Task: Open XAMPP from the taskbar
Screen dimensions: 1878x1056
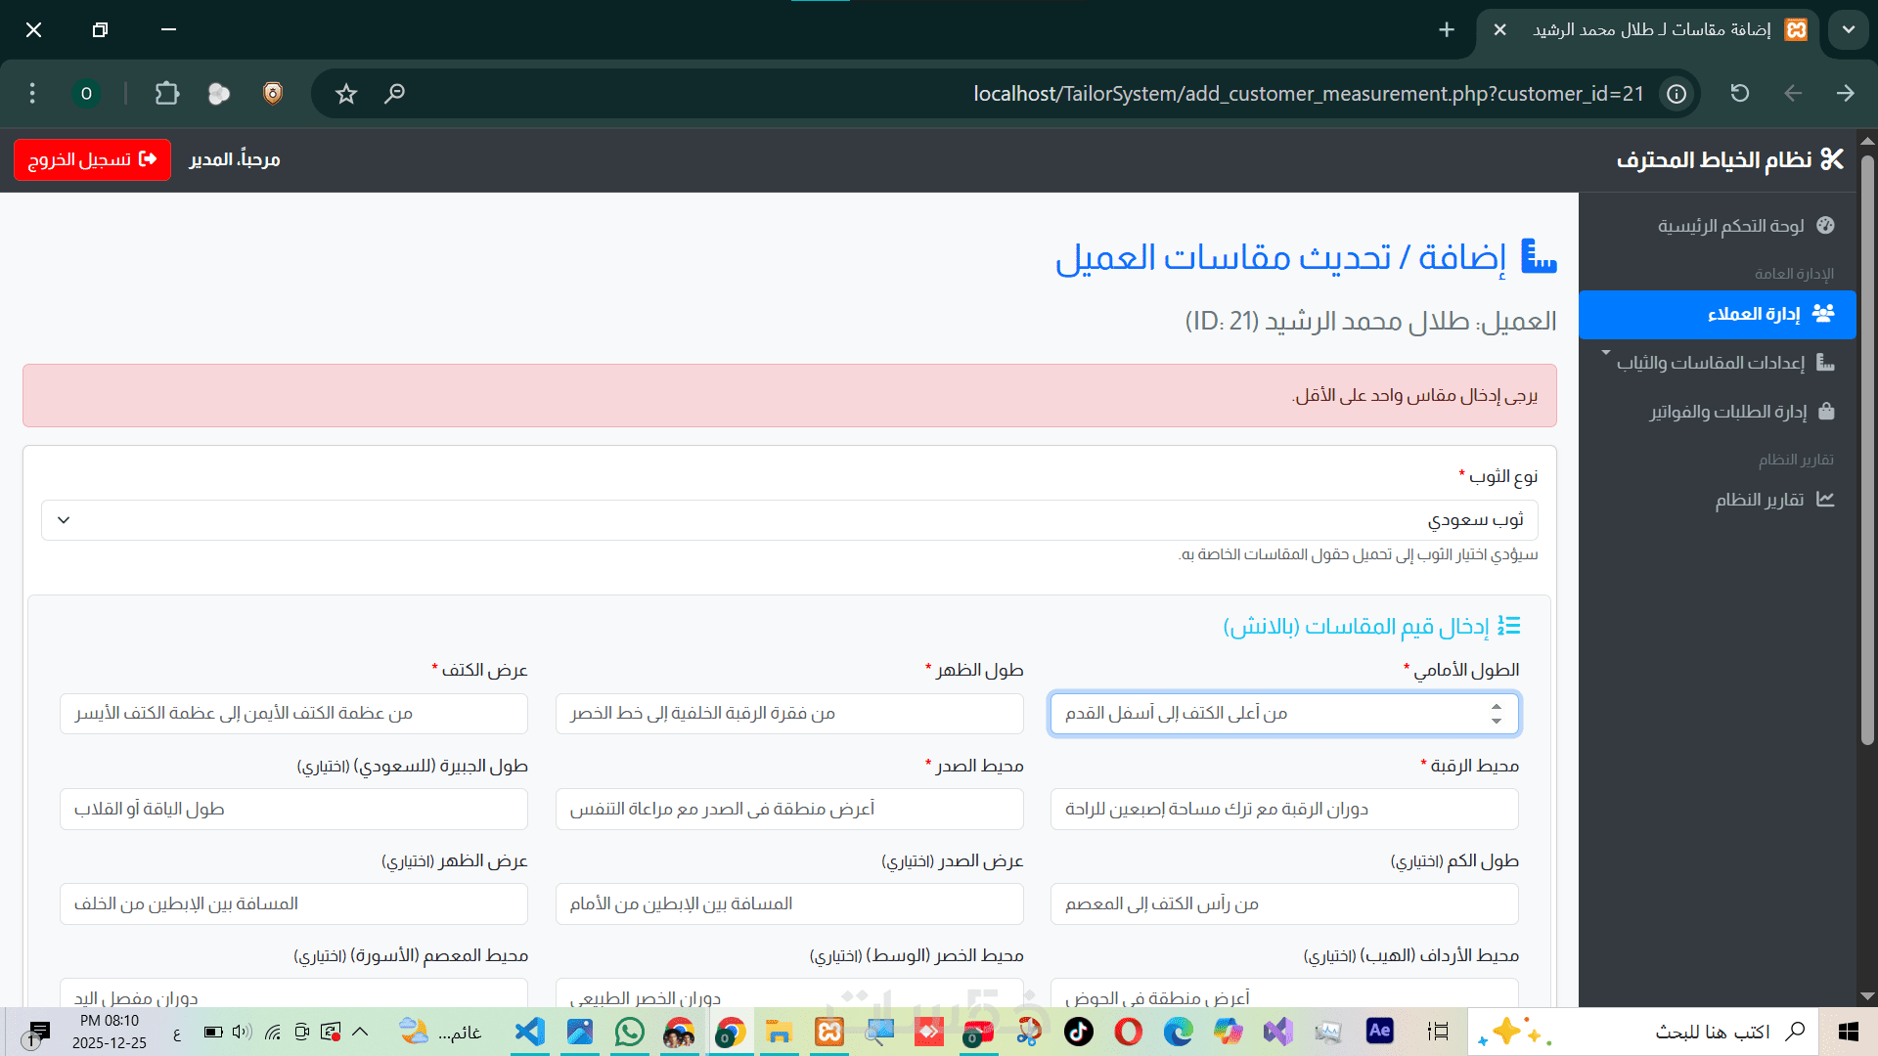Action: click(829, 1032)
